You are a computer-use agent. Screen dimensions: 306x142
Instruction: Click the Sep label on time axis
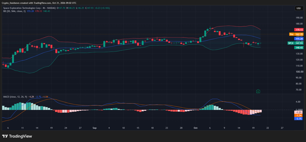coord(94,128)
